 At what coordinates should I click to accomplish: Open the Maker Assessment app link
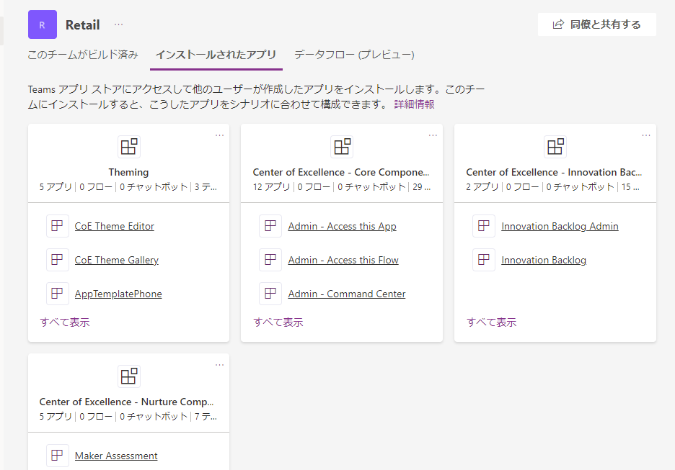pyautogui.click(x=116, y=456)
